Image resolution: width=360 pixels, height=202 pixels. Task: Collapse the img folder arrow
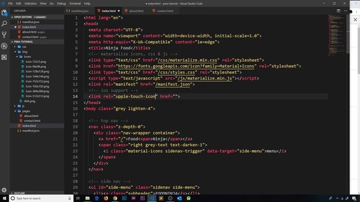click(x=15, y=52)
